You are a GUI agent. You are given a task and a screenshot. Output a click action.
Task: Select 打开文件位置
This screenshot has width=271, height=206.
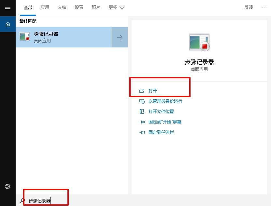(161, 111)
